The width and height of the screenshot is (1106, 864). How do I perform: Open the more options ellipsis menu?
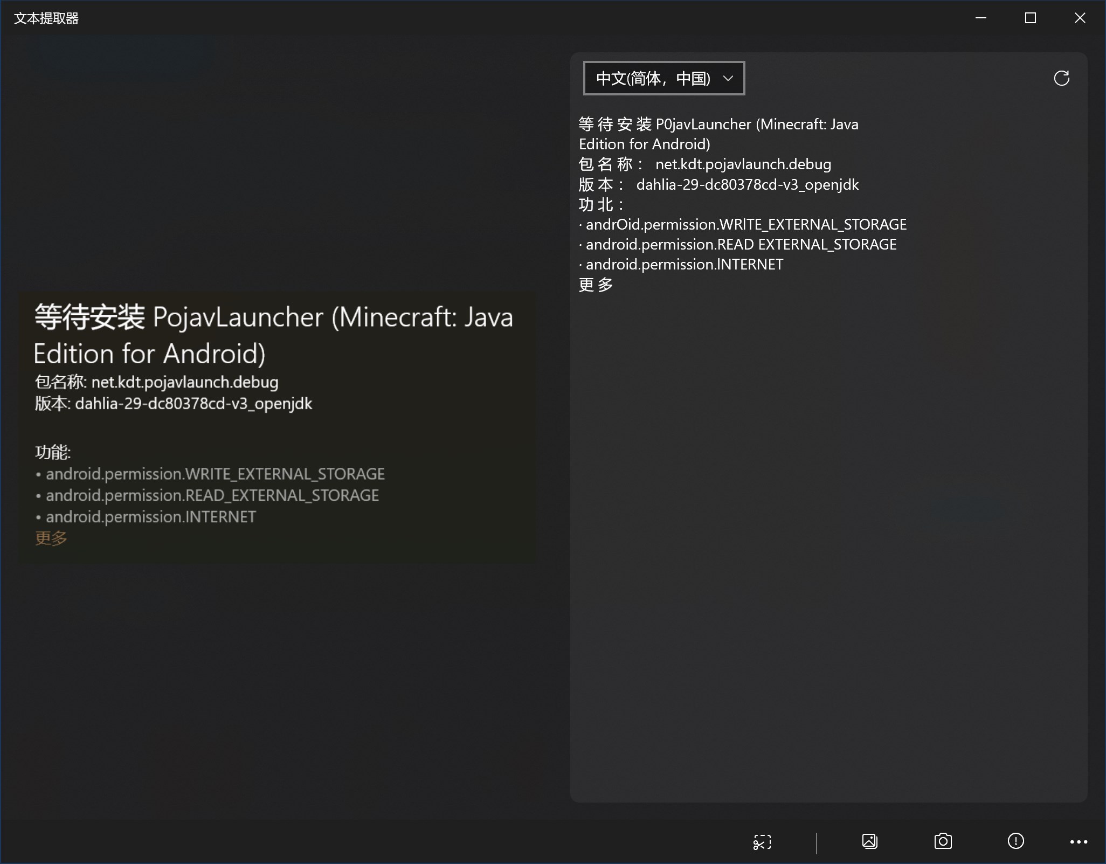(1079, 842)
